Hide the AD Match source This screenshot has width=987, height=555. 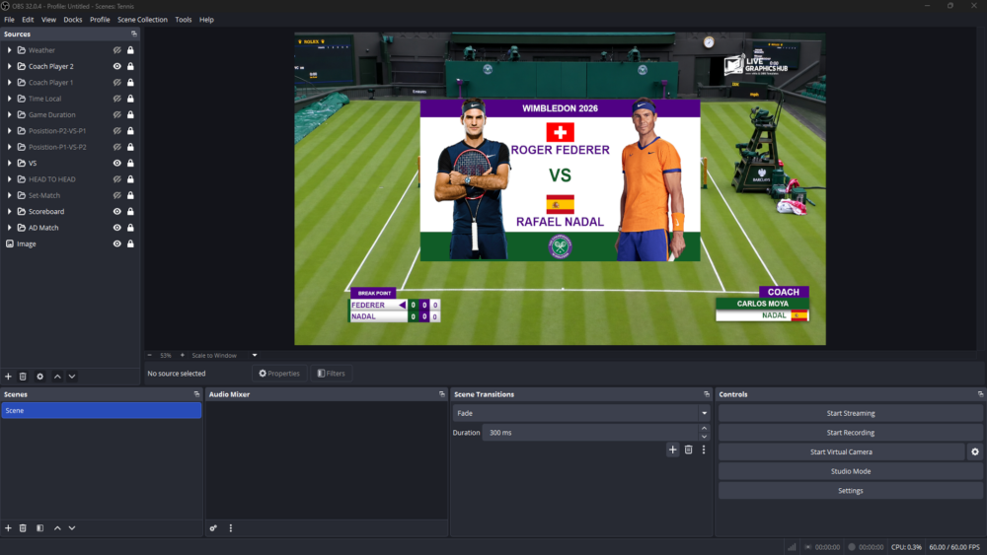pyautogui.click(x=117, y=228)
